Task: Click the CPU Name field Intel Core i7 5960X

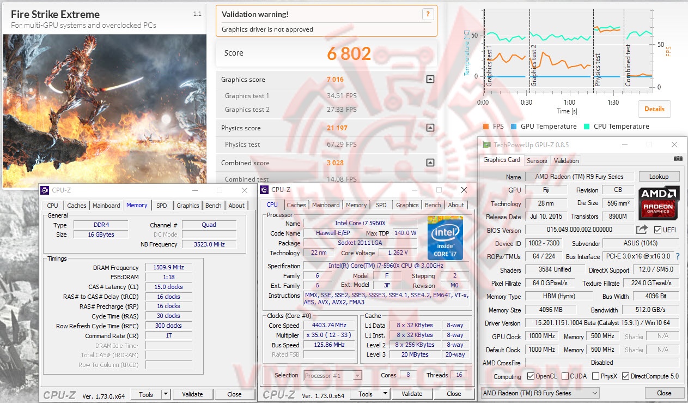Action: point(360,223)
